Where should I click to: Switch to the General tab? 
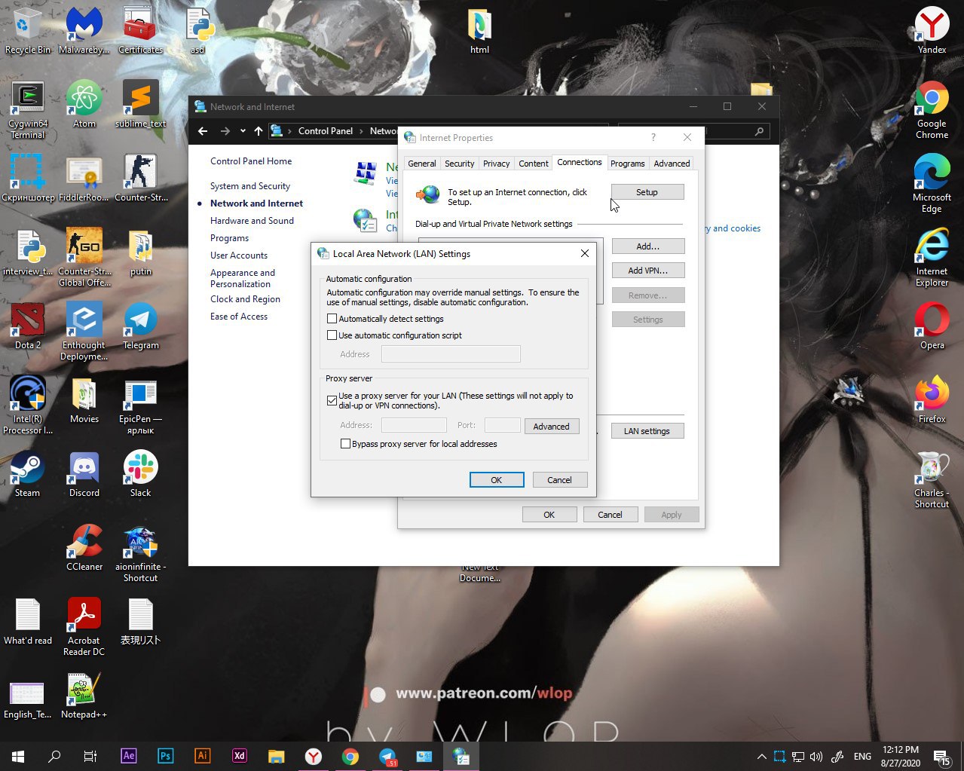coord(421,164)
